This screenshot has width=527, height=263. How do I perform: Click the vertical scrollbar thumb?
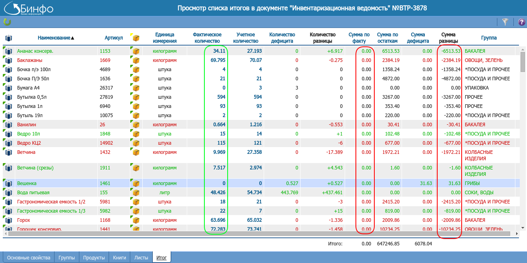[x=523, y=62]
